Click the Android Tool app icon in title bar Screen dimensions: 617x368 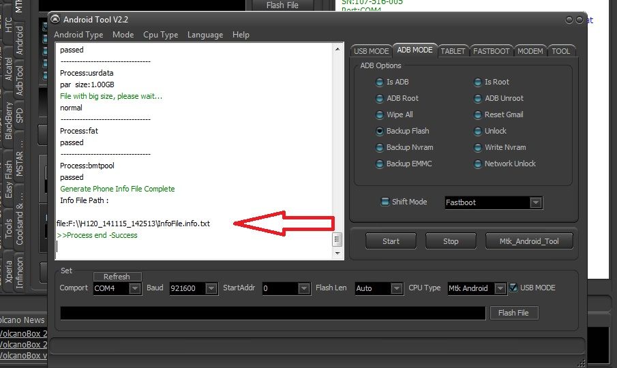point(55,19)
